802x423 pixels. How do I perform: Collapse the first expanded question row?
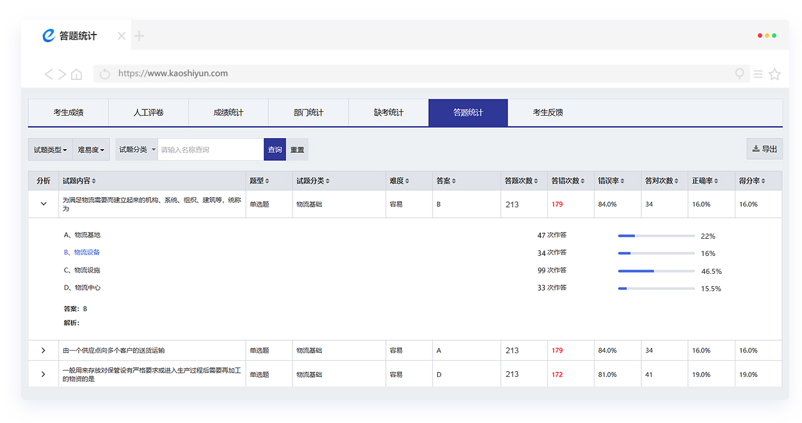point(44,204)
